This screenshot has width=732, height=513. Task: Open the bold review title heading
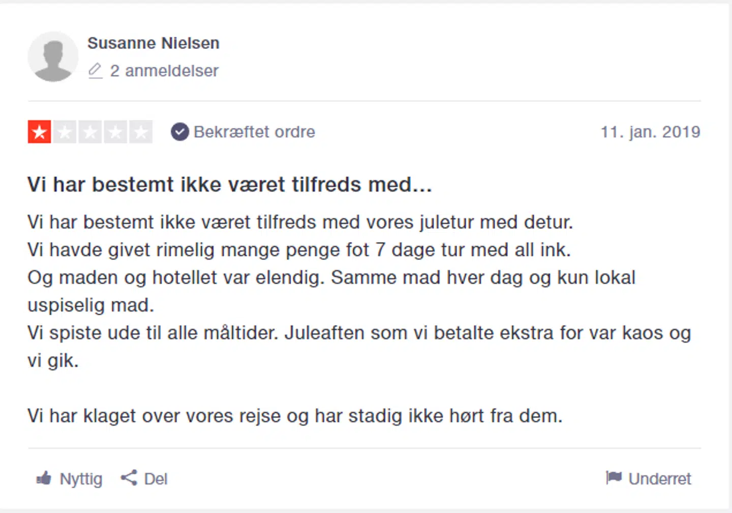pyautogui.click(x=229, y=185)
